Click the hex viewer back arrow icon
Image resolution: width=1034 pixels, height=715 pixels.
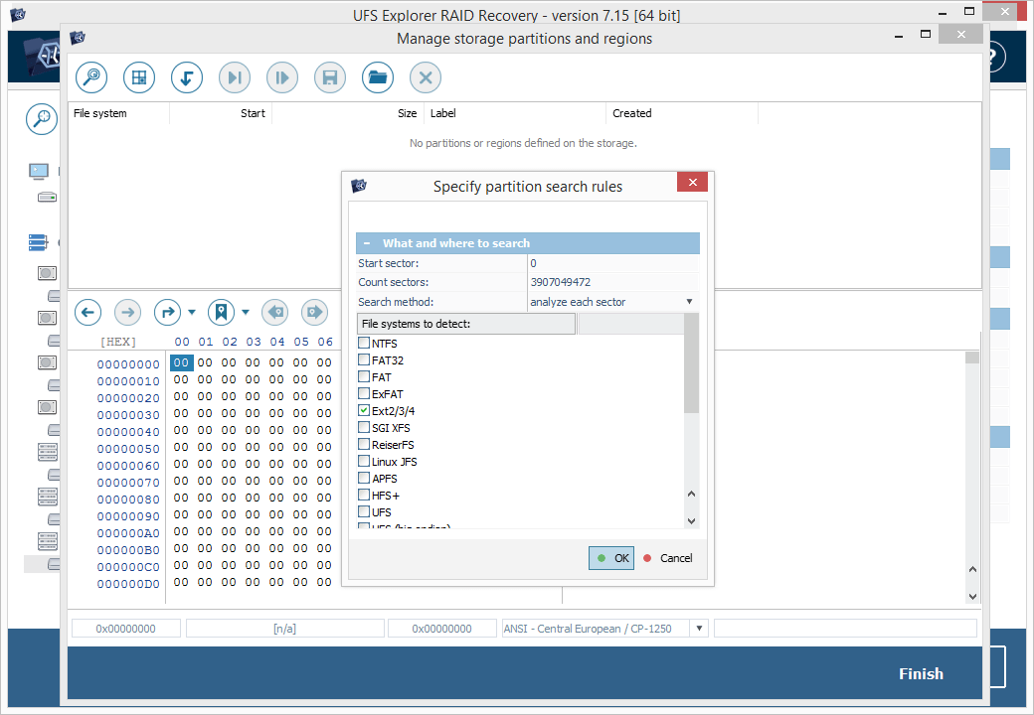coord(87,312)
